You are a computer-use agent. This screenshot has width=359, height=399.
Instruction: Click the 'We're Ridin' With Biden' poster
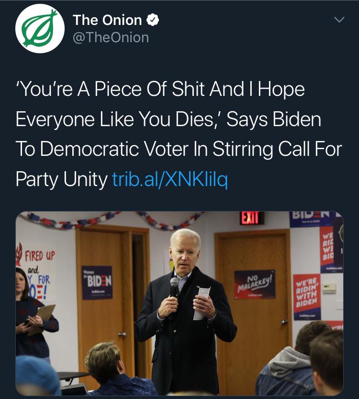pyautogui.click(x=307, y=297)
